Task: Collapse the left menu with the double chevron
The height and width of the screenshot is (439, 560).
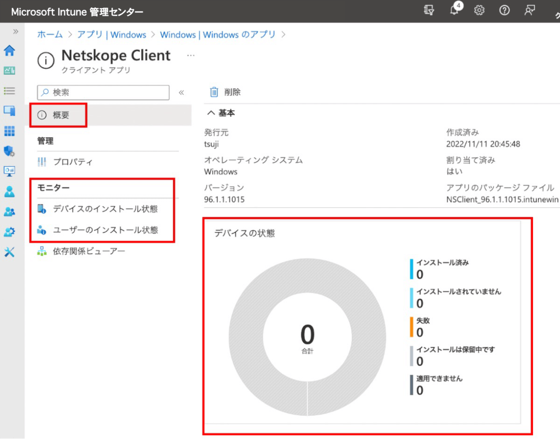Action: click(181, 93)
